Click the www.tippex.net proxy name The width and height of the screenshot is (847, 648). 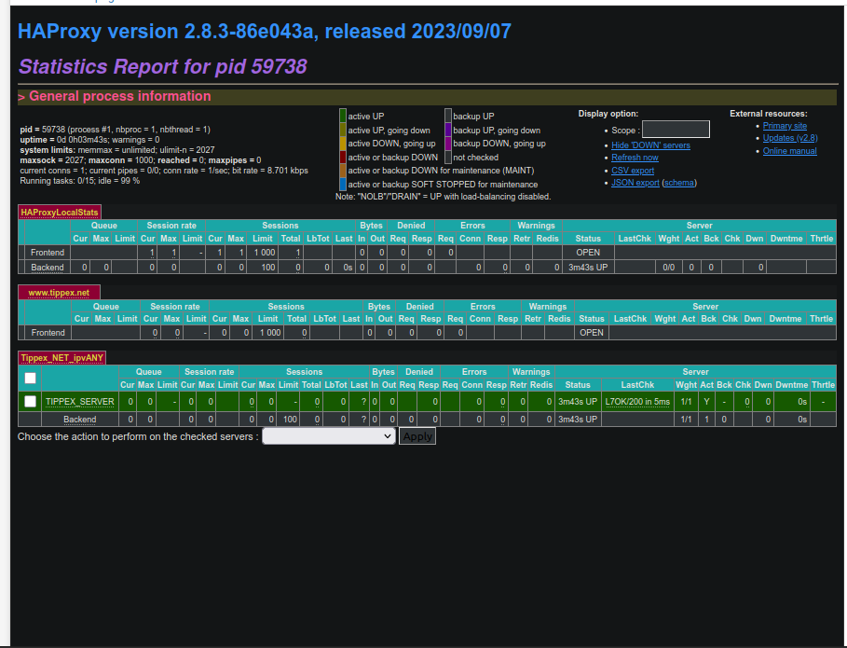click(x=59, y=293)
